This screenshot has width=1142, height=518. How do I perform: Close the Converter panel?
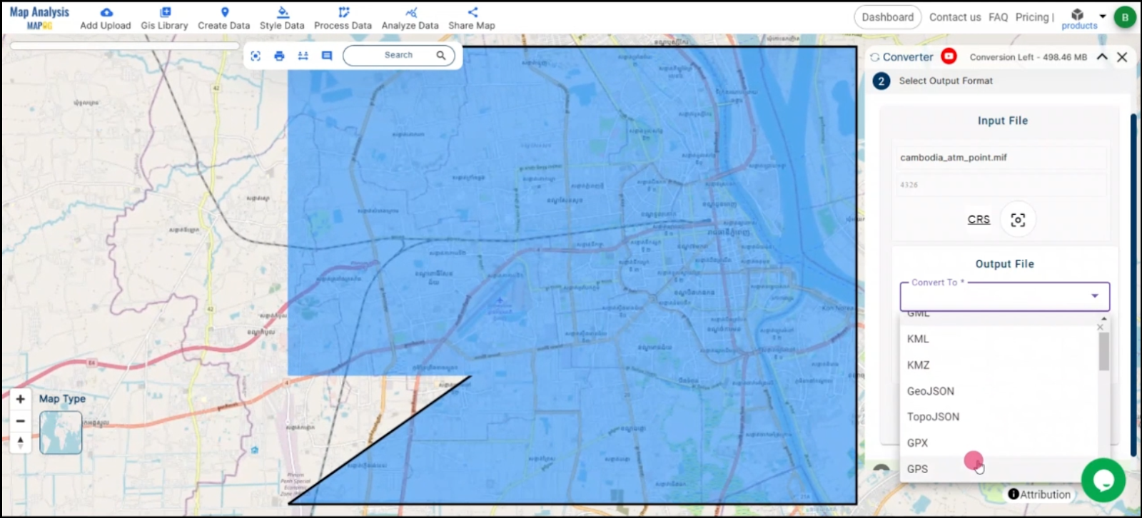[x=1122, y=57]
